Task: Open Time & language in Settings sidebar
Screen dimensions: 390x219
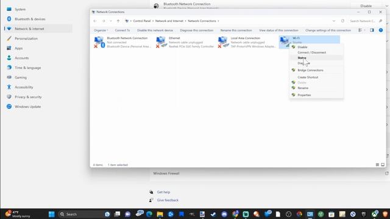Action: click(38, 68)
